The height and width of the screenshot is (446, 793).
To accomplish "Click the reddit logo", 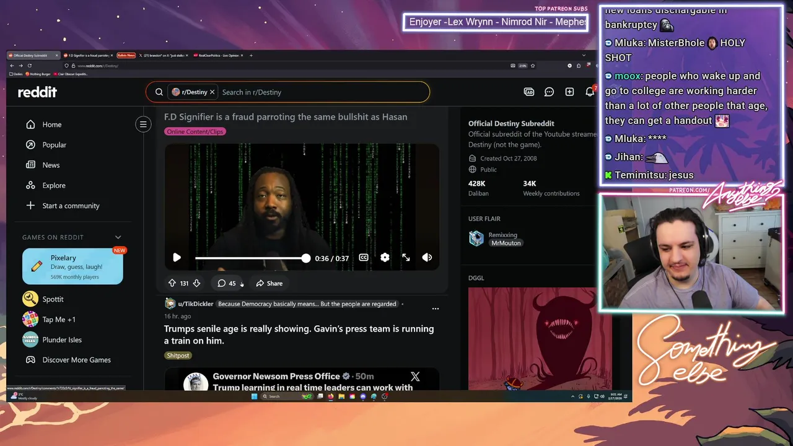I will pos(37,92).
